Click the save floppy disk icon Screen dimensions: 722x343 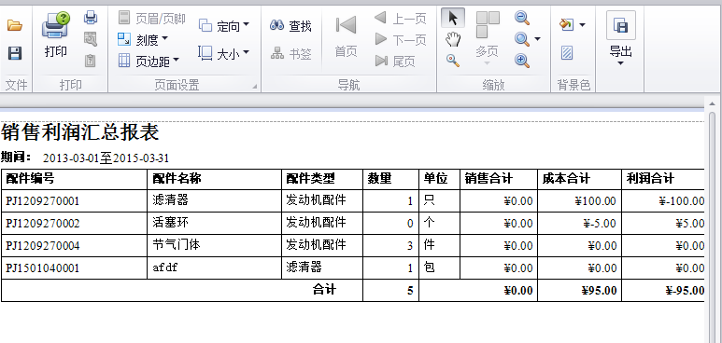tap(15, 53)
